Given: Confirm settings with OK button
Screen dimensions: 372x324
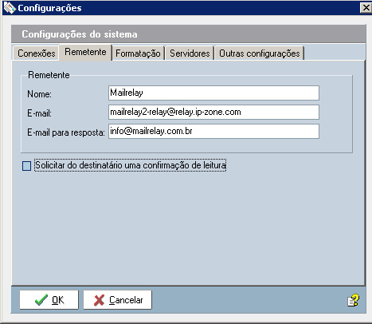Looking at the screenshot, I should 49,300.
